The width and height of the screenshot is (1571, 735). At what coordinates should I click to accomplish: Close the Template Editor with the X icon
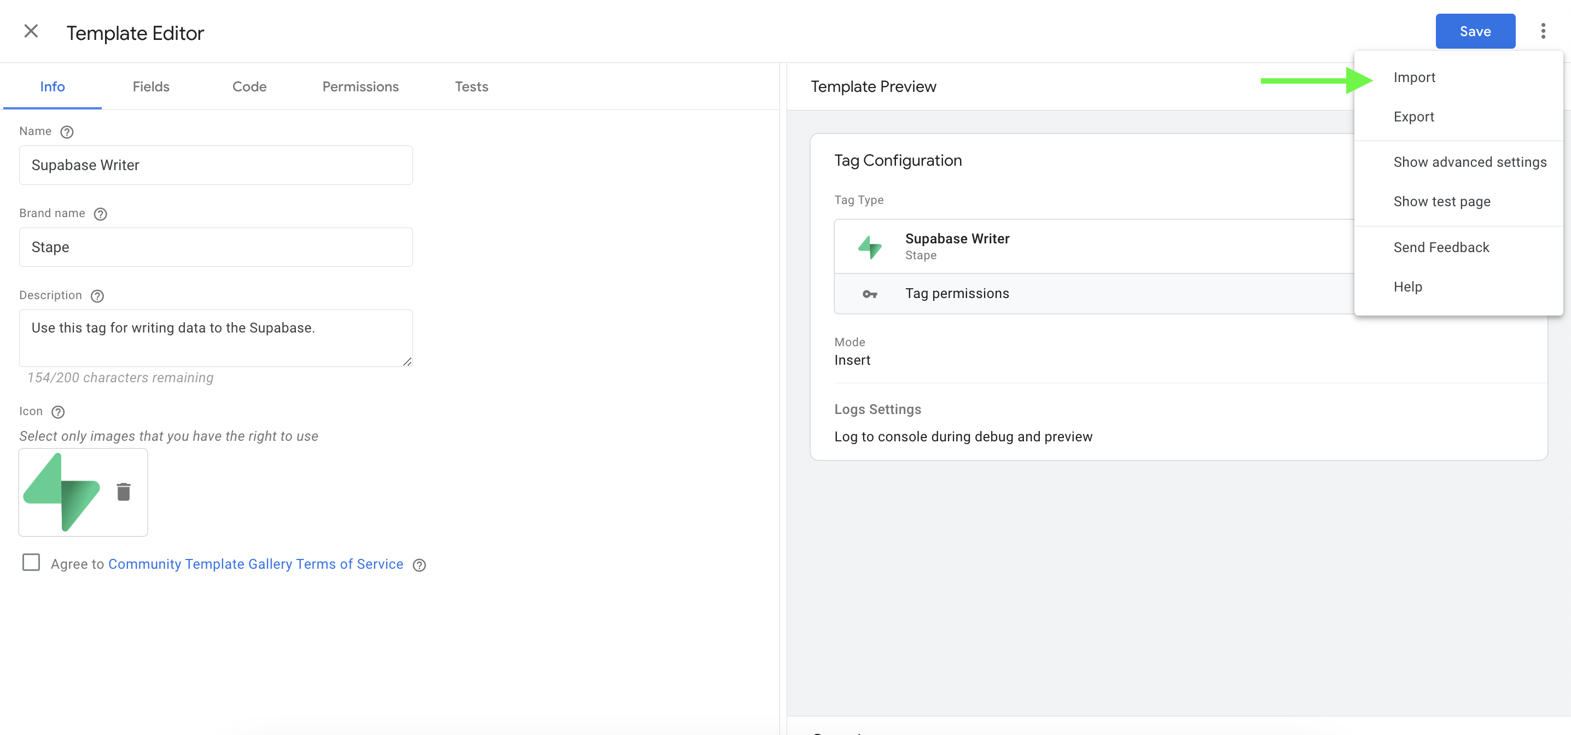(31, 31)
